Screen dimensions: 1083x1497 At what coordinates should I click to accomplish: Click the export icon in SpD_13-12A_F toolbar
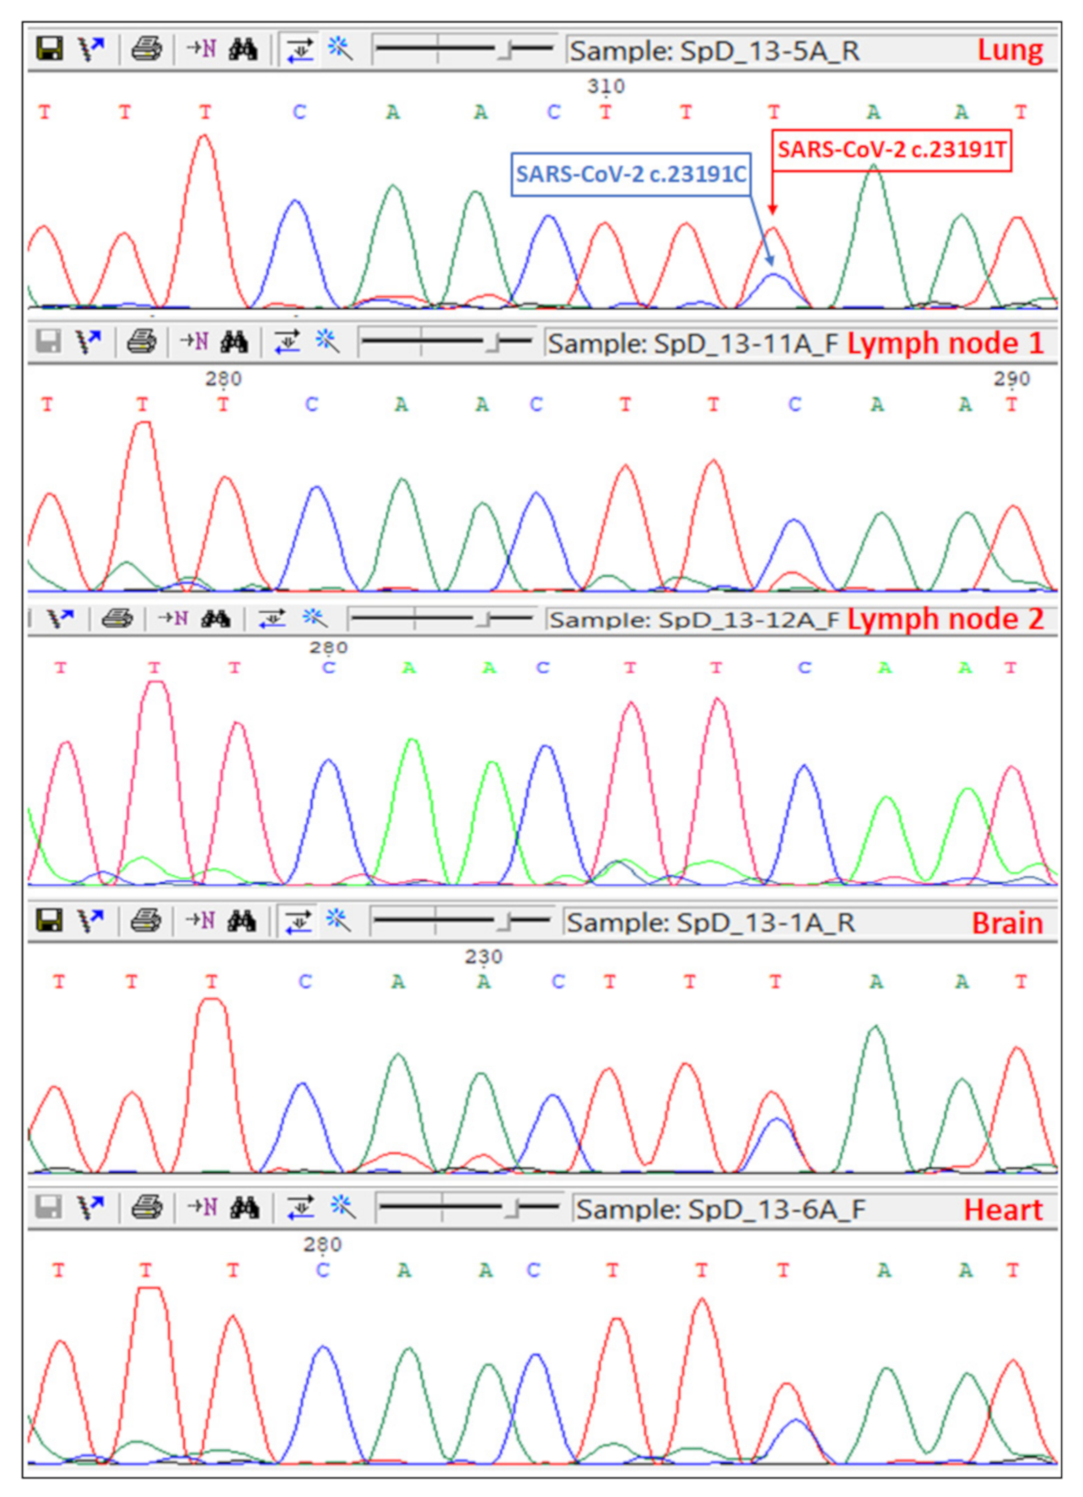point(61,619)
